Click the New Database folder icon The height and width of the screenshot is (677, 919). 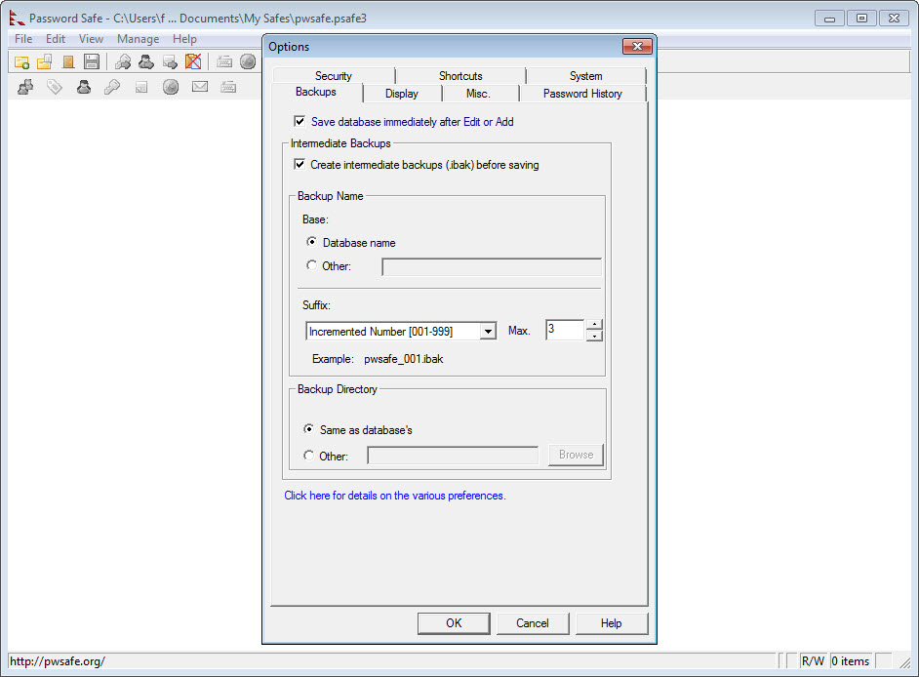tap(21, 61)
